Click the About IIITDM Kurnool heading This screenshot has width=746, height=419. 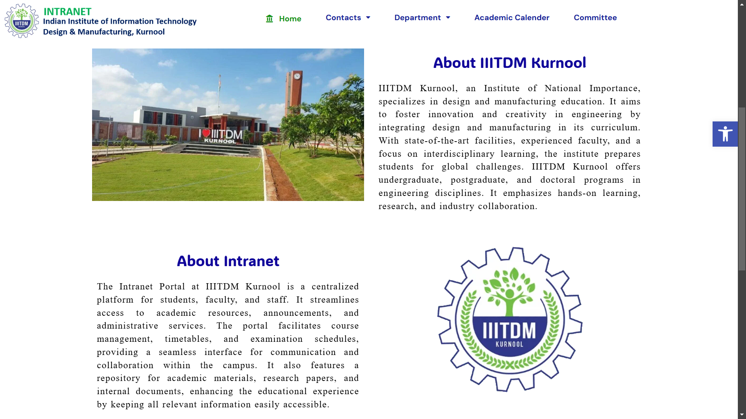pyautogui.click(x=509, y=63)
